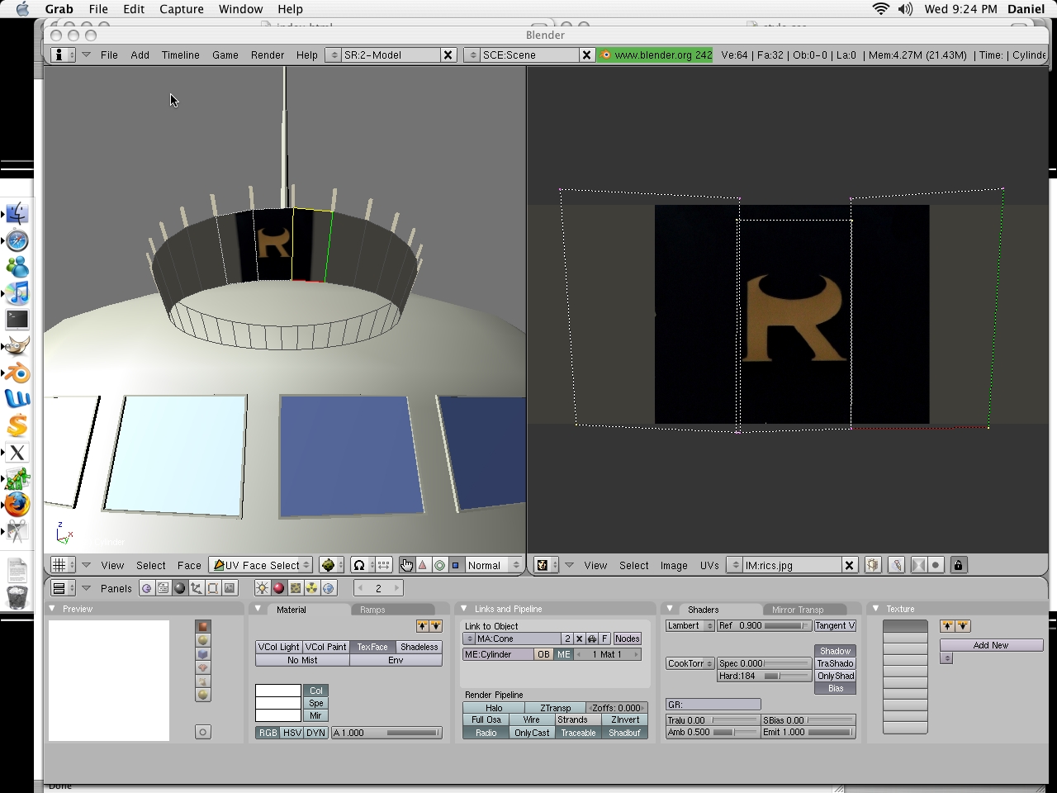Open the Timeline menu
The image size is (1057, 793).
click(180, 55)
